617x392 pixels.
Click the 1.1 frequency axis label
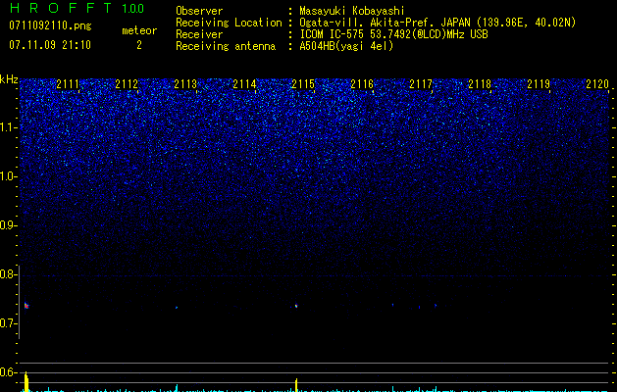click(8, 127)
